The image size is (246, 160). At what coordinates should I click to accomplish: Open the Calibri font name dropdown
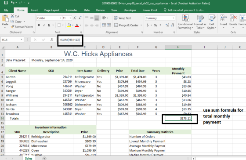click(61, 18)
